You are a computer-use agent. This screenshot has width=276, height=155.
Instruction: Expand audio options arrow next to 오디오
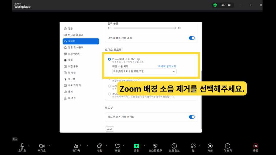(29, 146)
